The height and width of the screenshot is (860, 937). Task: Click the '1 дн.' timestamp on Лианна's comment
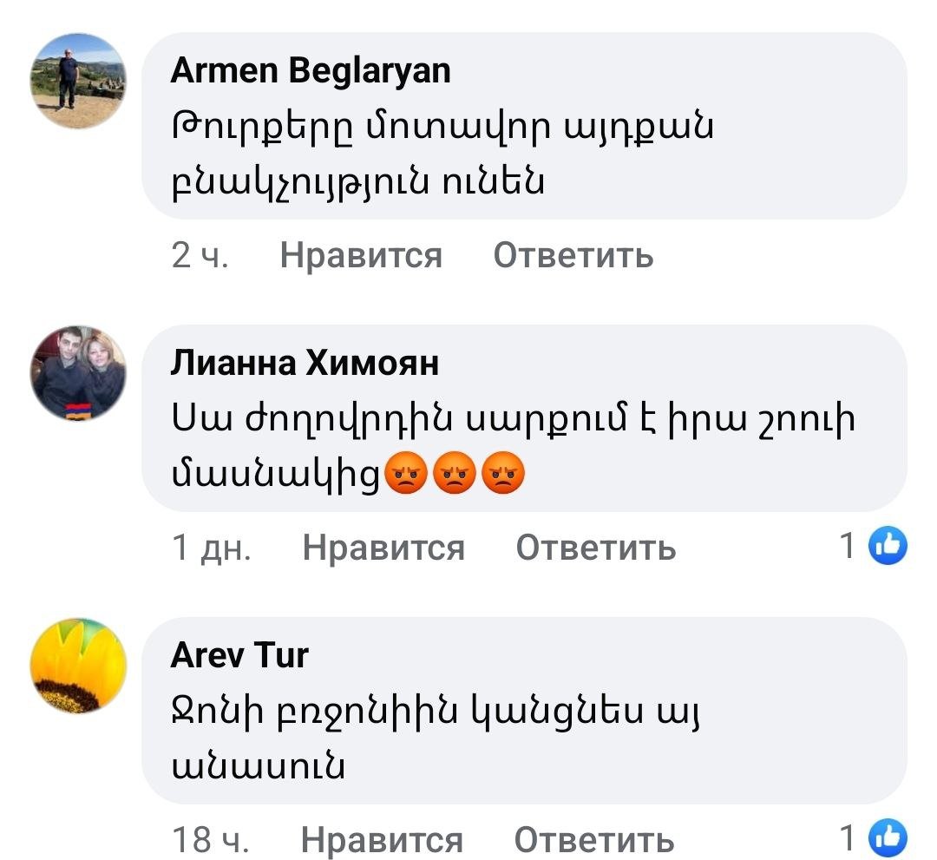coord(212,548)
